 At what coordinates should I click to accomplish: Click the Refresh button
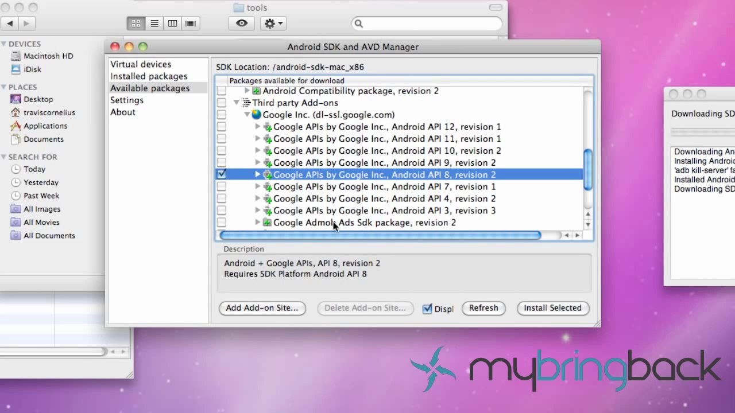coord(483,308)
